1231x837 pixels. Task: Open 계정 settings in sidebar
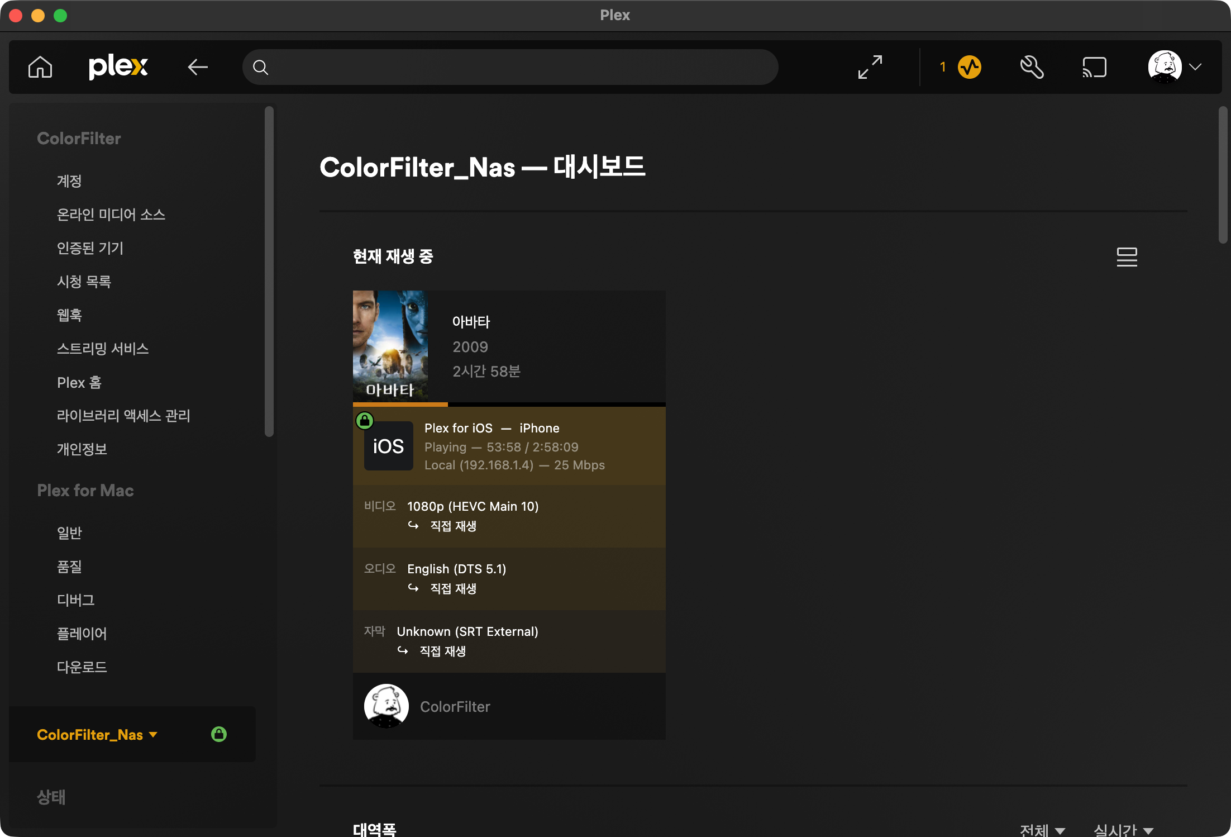click(69, 181)
